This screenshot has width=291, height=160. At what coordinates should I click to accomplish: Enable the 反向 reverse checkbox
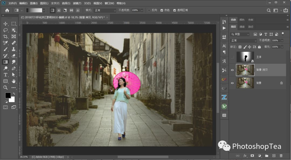[x=149, y=10]
